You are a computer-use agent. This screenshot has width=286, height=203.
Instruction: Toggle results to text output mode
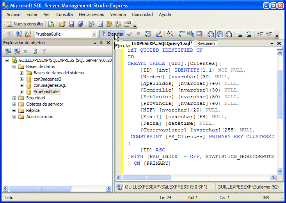tap(211, 34)
